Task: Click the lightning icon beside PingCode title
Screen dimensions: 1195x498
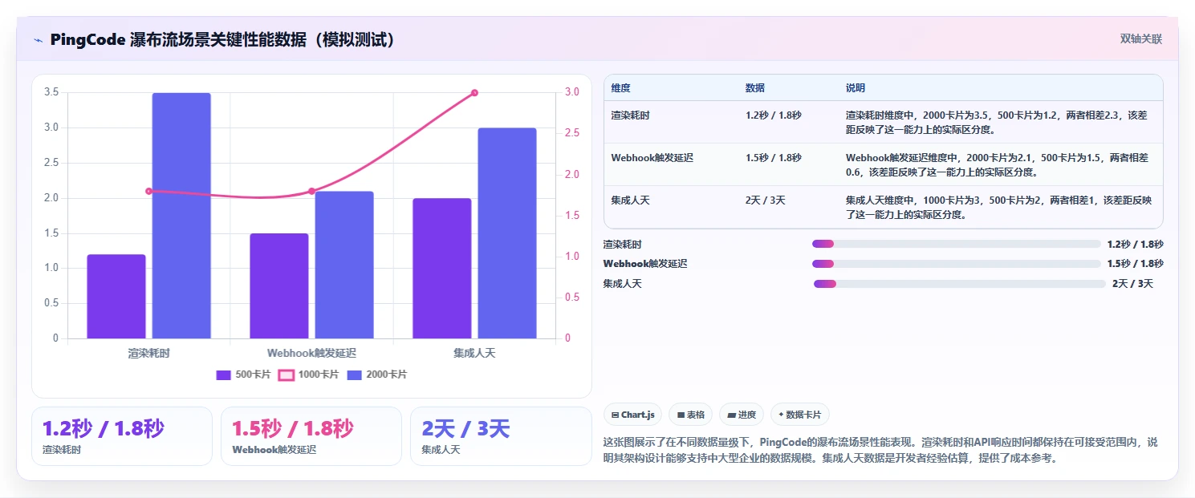Action: point(38,40)
